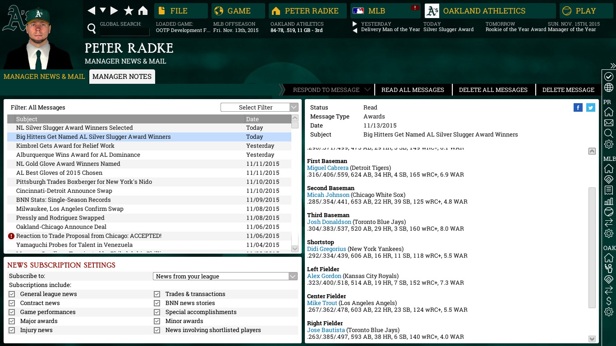The height and width of the screenshot is (346, 616).
Task: Click the OAK section dollar finances icon
Action: [x=609, y=301]
